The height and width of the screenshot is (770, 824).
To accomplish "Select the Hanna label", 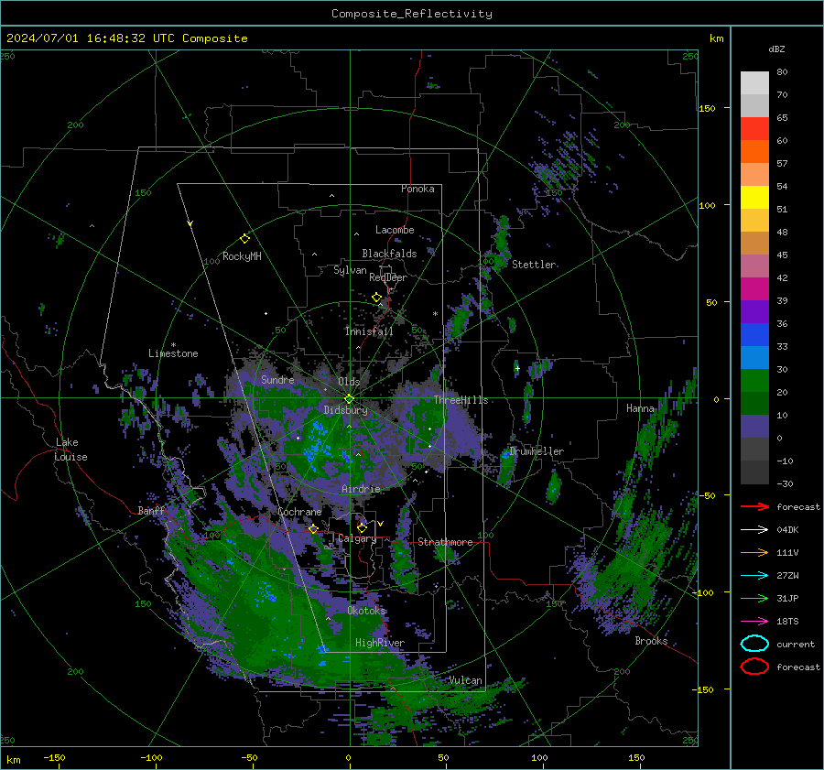I will tap(640, 408).
